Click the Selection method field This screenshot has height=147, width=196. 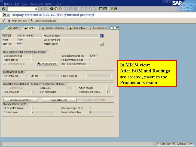(x=33, y=56)
